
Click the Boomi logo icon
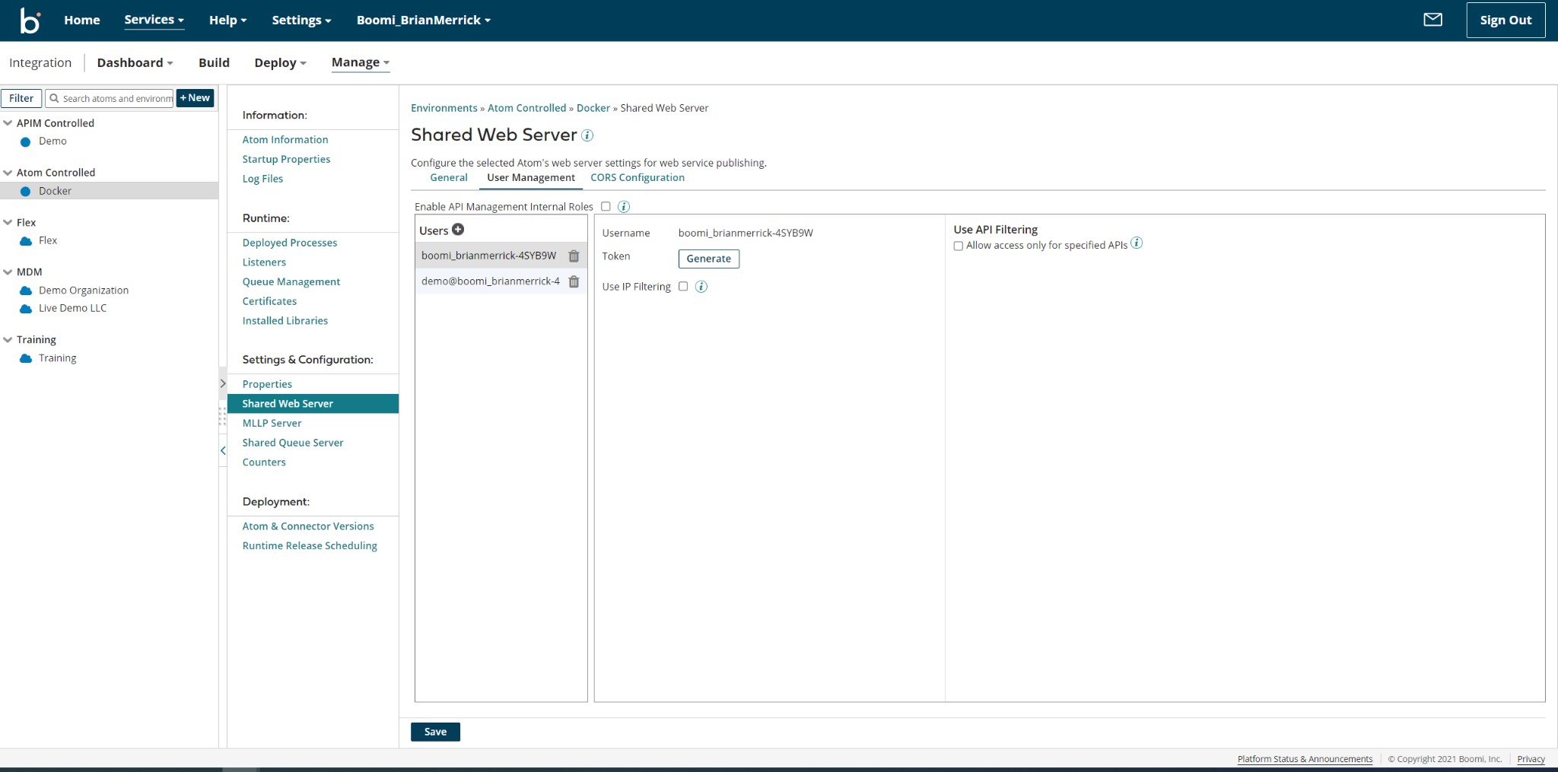coord(30,21)
